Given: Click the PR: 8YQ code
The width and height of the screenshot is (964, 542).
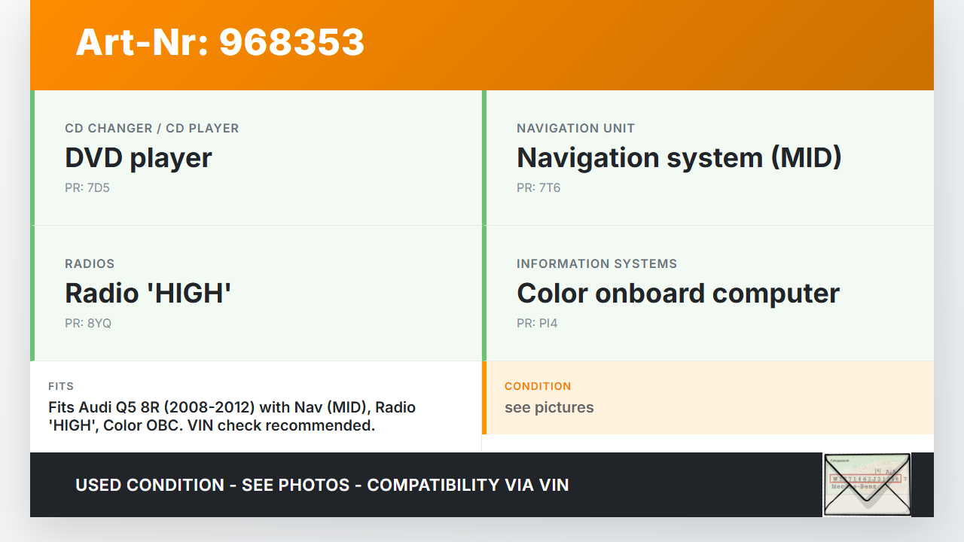Looking at the screenshot, I should tap(88, 323).
